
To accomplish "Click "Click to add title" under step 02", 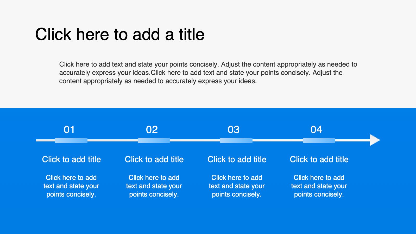I will (x=154, y=159).
